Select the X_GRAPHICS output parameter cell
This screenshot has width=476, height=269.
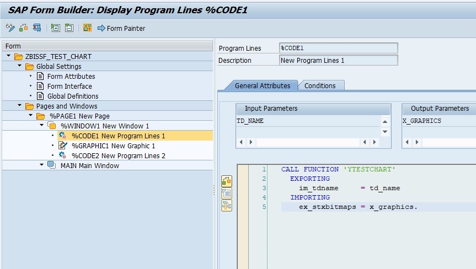coord(439,121)
